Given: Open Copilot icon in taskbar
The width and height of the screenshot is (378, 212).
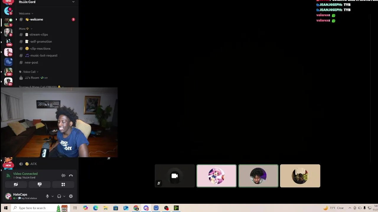Looking at the screenshot, I should coord(85,208).
